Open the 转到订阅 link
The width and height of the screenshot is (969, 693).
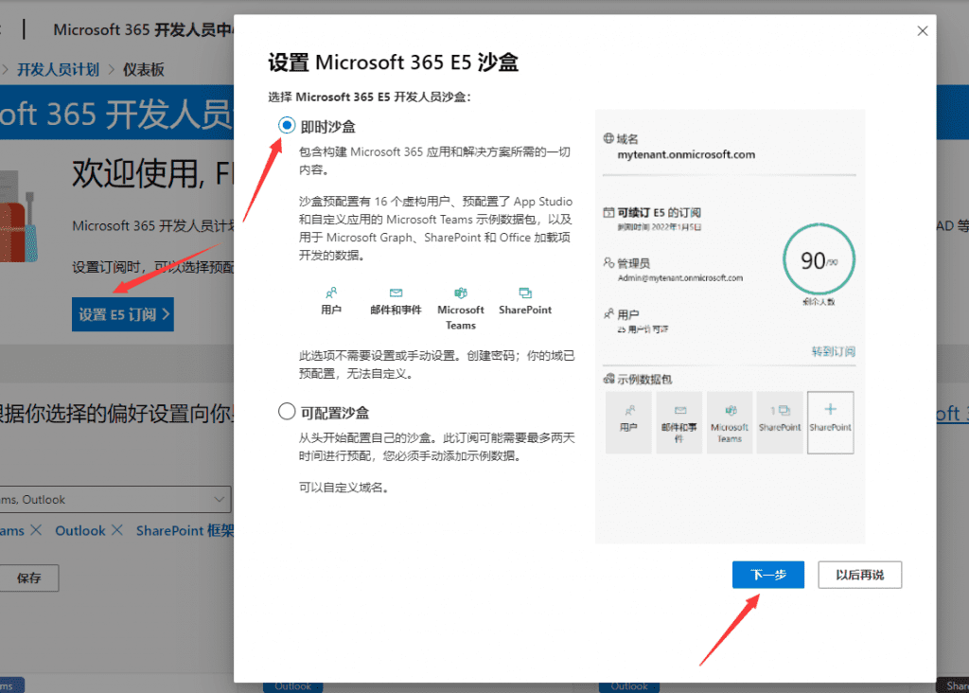coord(833,351)
